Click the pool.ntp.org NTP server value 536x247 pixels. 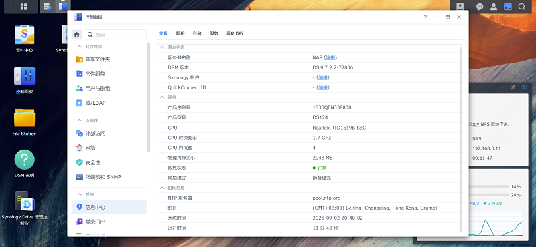click(x=326, y=198)
